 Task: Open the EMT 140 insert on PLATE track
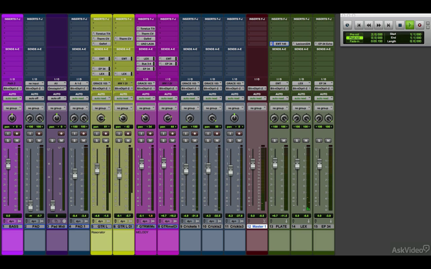pyautogui.click(x=280, y=44)
